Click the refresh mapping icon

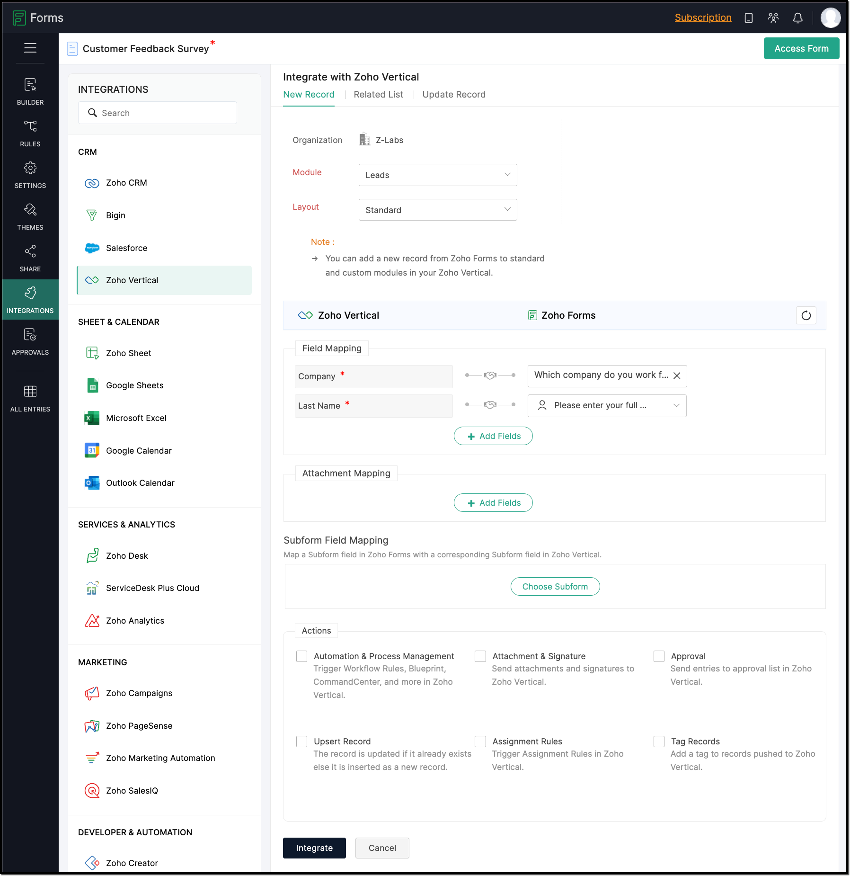click(x=806, y=315)
